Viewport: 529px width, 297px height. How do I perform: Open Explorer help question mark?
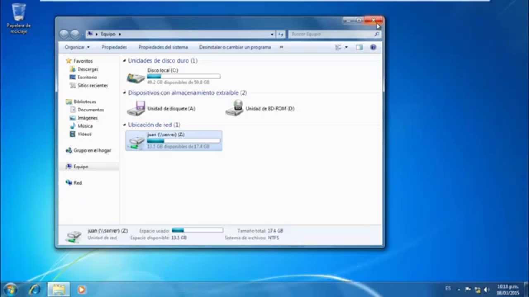coord(373,47)
